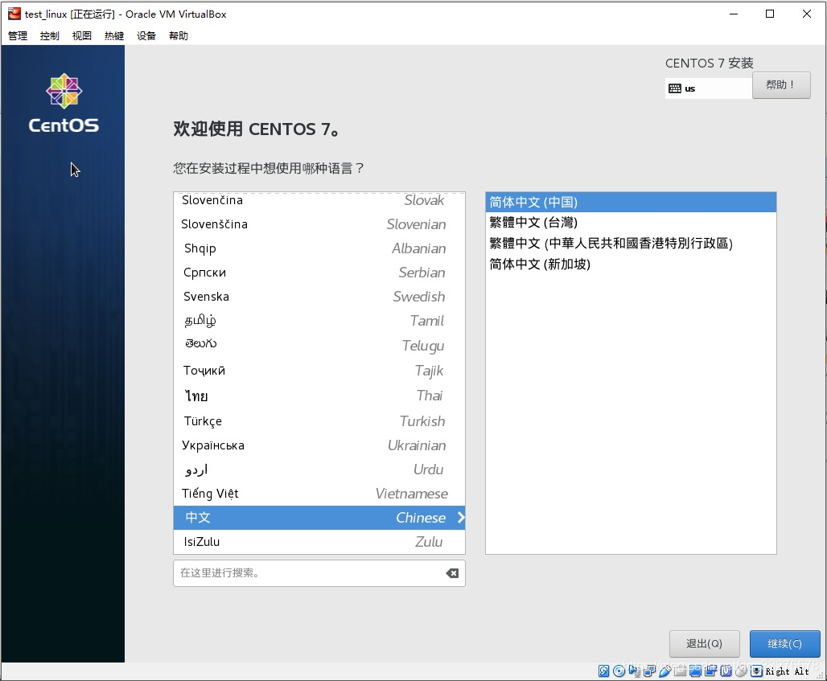Click the us keyboard layout indicator
The image size is (827, 681).
pos(708,88)
